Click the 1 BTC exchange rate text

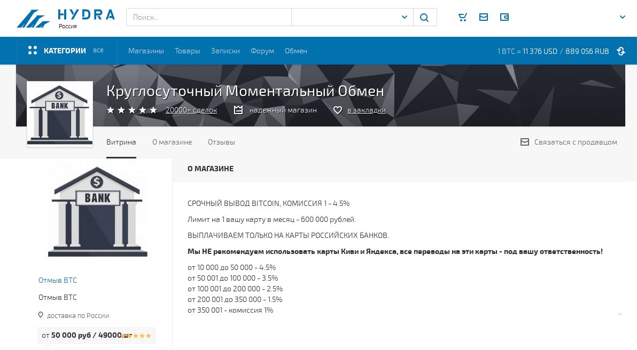tap(553, 51)
